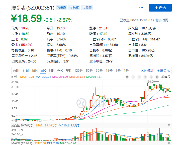Switch to 分时 chart tab
The image size is (177, 145).
pyautogui.click(x=16, y=70)
